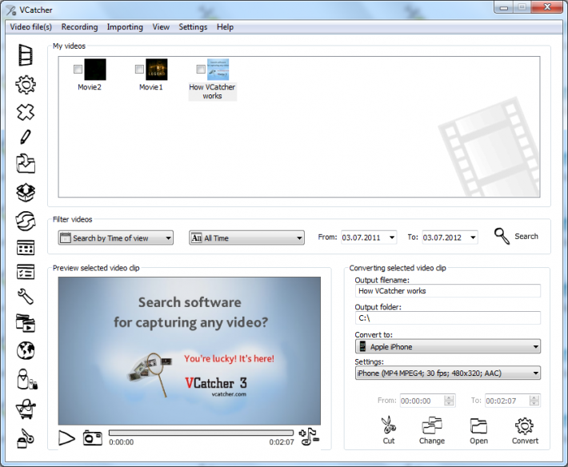Open the iPhone MP4 settings dropdown
The height and width of the screenshot is (467, 568).
[448, 373]
